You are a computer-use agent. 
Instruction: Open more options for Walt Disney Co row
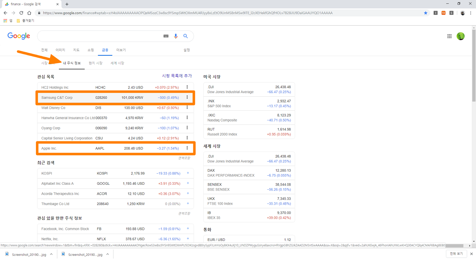[187, 107]
